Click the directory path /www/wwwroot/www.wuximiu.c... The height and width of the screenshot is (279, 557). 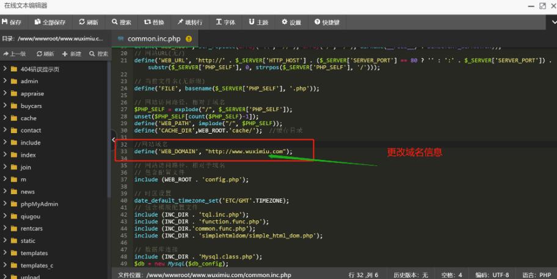click(60, 38)
